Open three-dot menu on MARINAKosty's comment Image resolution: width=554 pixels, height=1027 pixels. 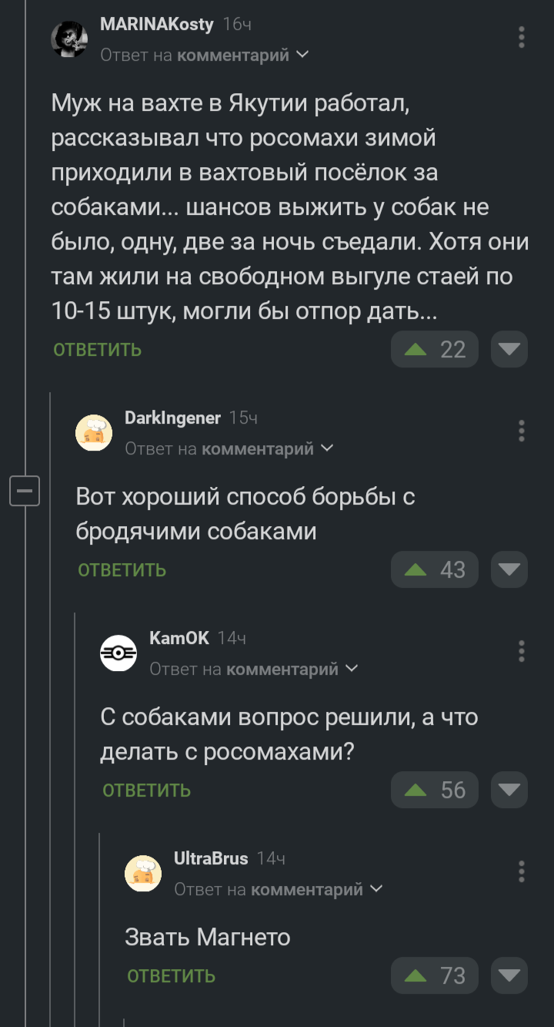click(522, 37)
